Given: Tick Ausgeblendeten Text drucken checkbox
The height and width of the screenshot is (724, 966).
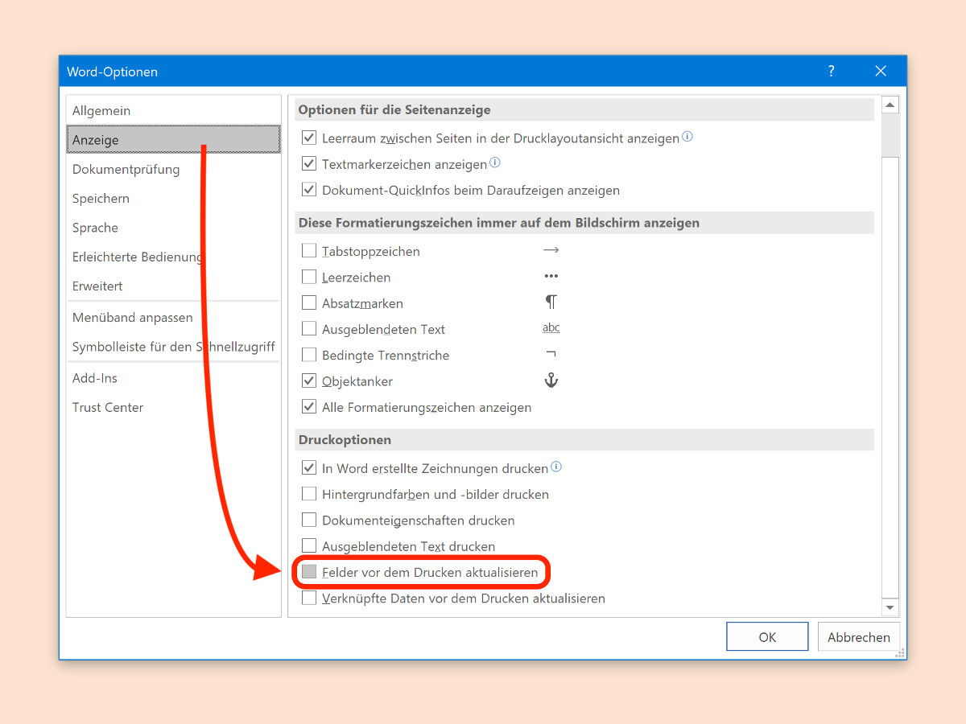Looking at the screenshot, I should [309, 546].
